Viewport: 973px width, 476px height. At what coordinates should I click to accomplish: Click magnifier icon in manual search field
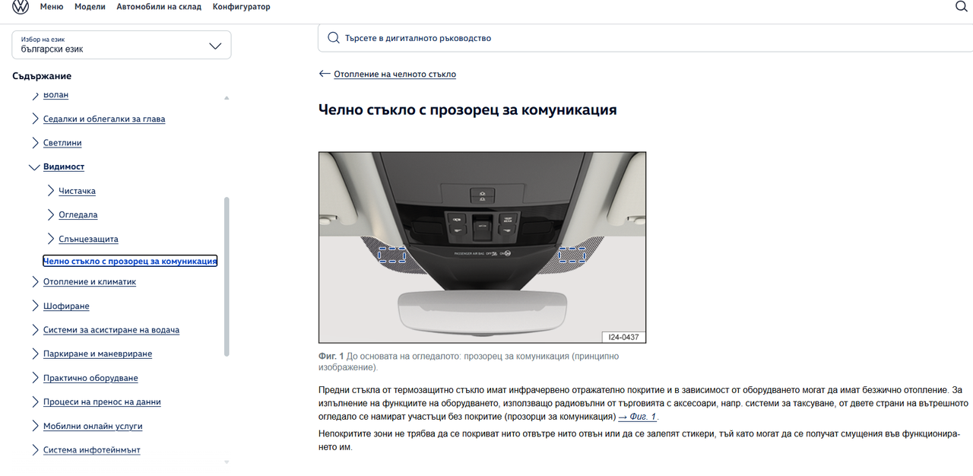click(x=333, y=38)
